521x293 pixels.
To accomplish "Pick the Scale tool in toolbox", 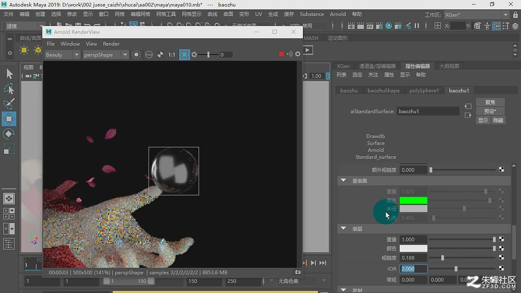I will pyautogui.click(x=9, y=149).
